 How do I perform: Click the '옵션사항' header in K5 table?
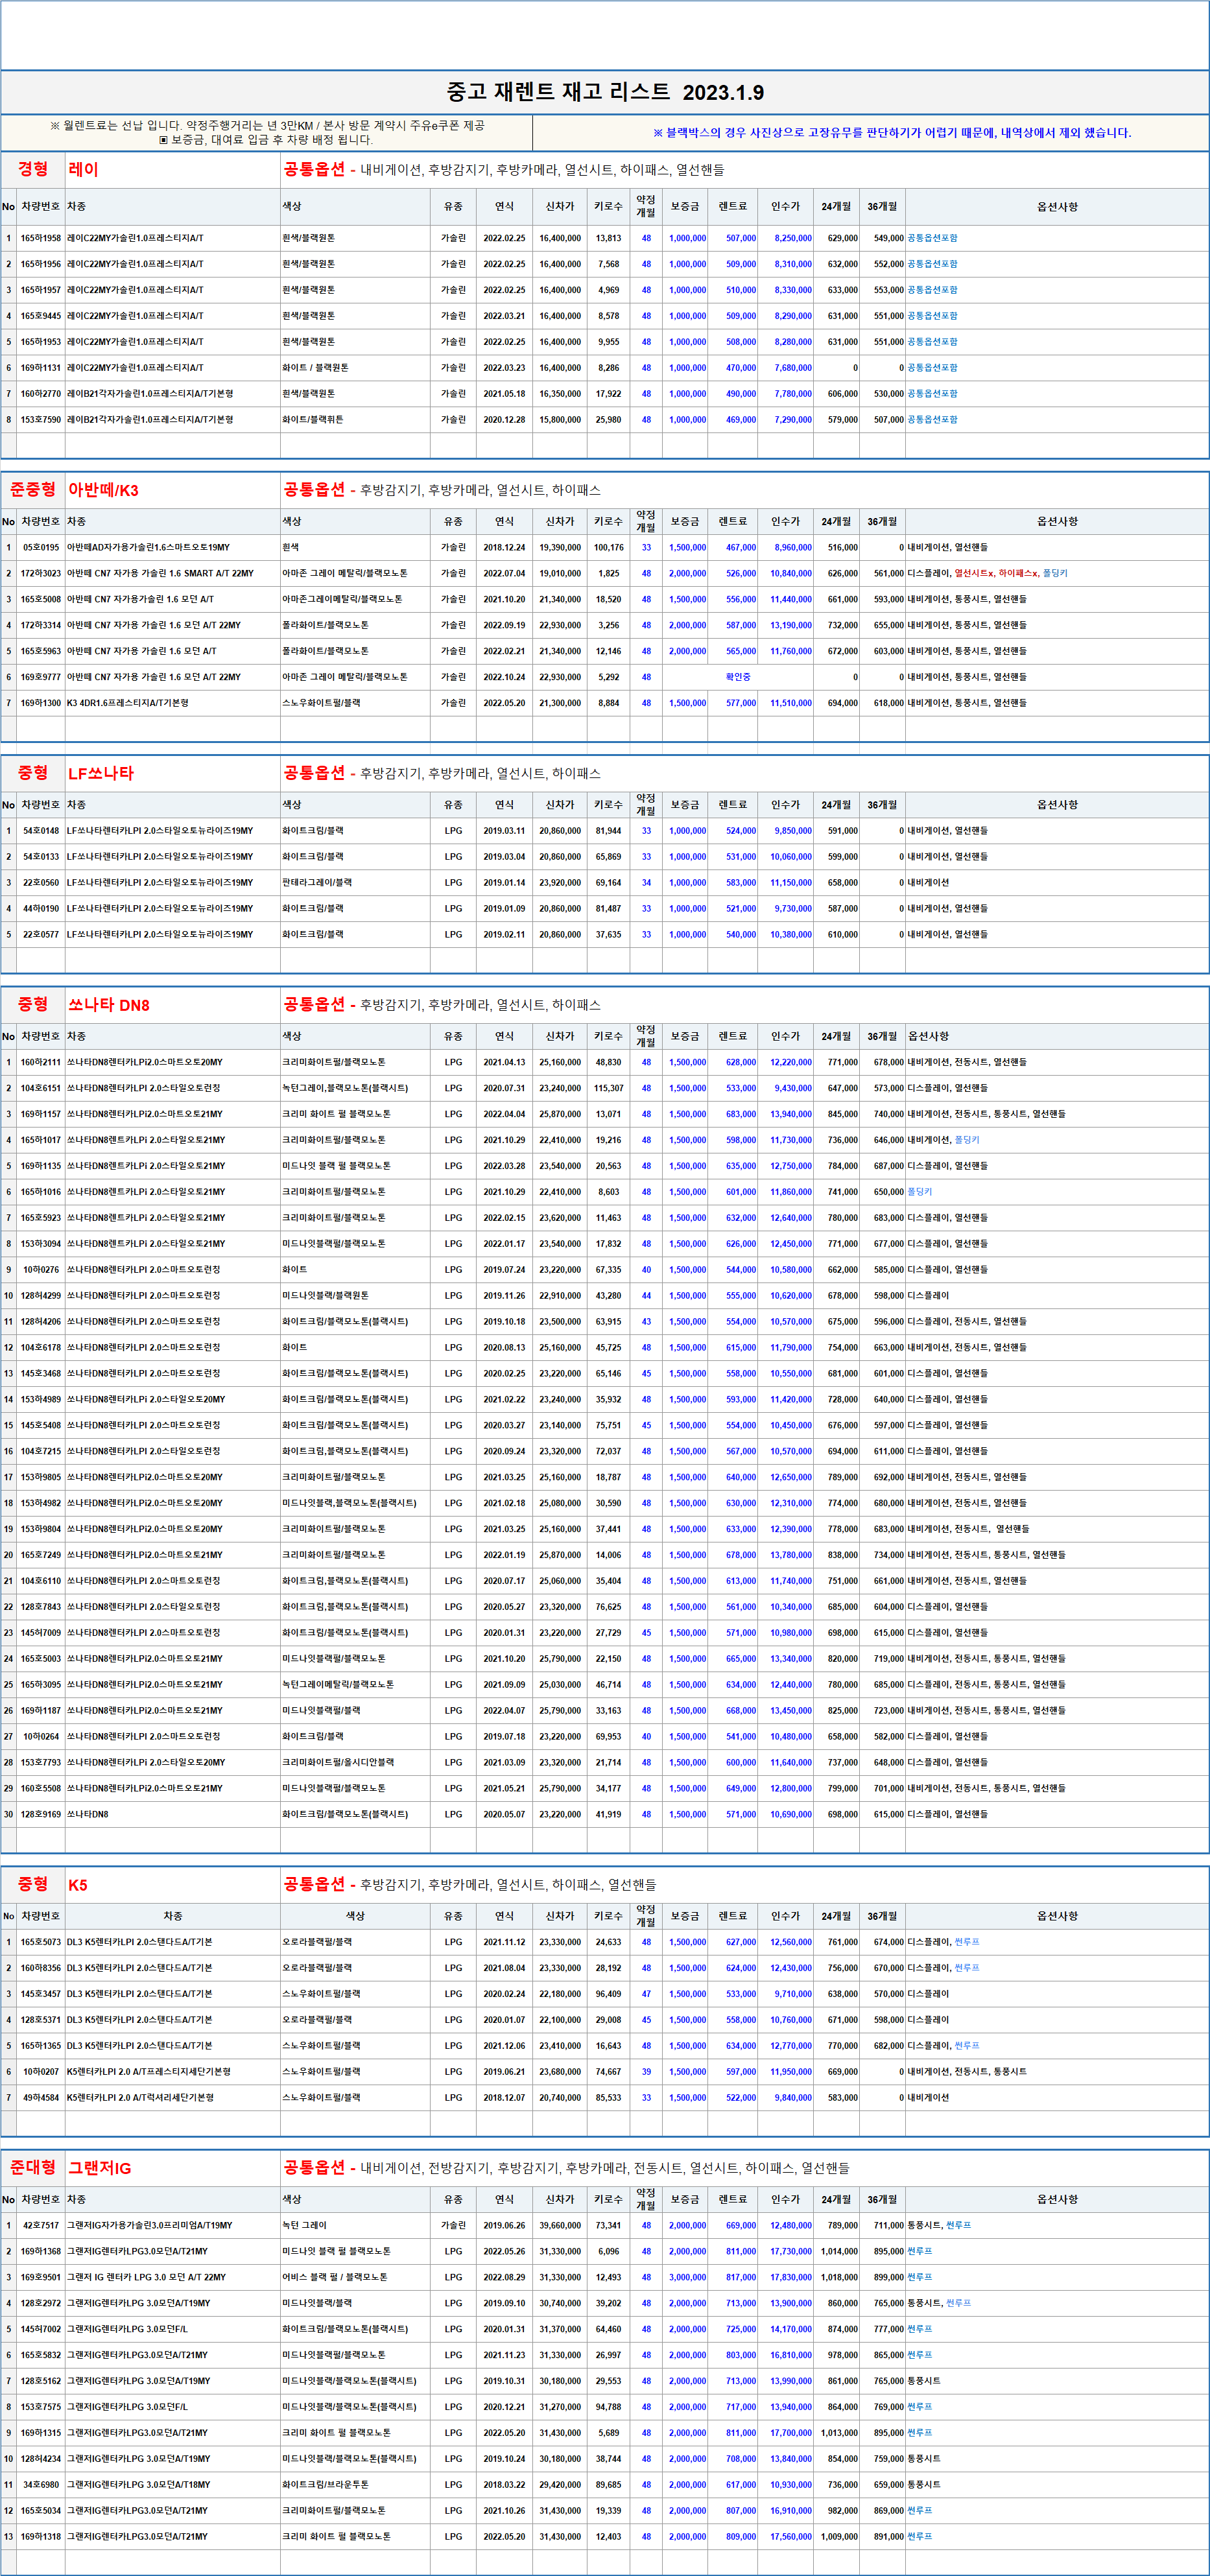coord(1057,1916)
